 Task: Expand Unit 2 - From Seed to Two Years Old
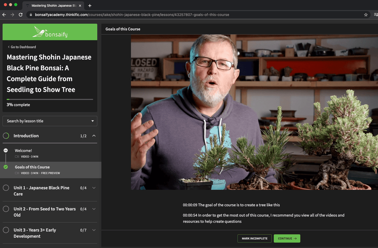[x=93, y=209]
